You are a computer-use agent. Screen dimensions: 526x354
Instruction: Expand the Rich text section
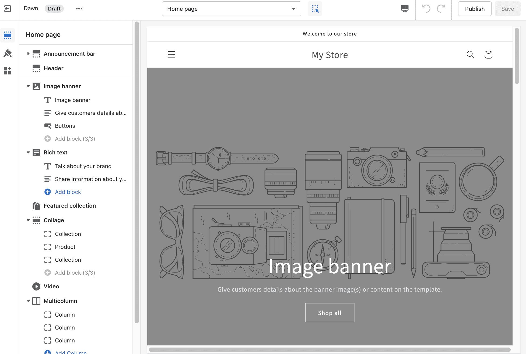[x=28, y=152]
